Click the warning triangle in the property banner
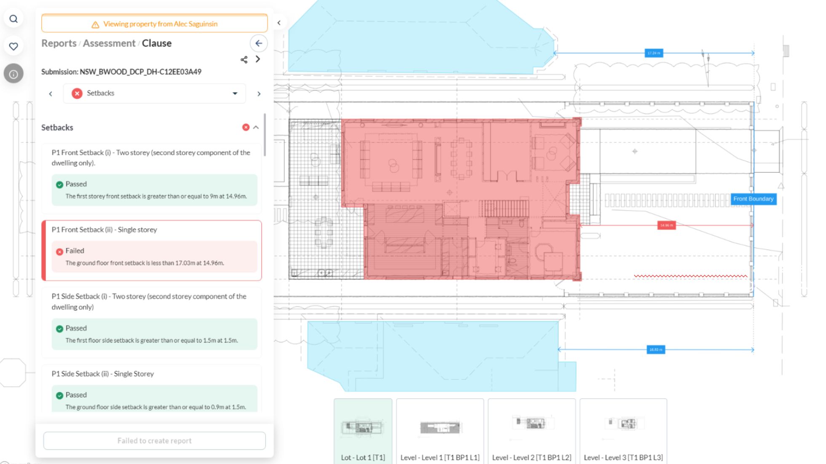826x464 pixels. click(x=95, y=24)
